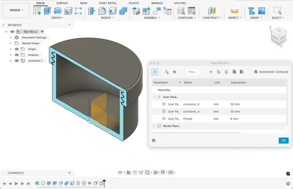Open the SURFACE tab
Image resolution: width=293 pixels, height=189 pixels.
tap(62, 3)
